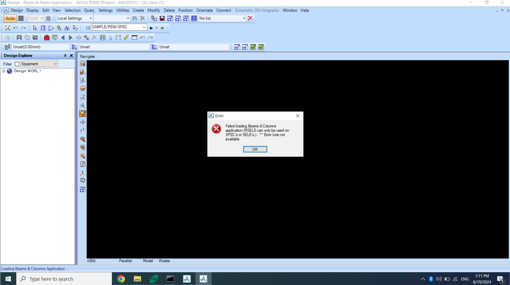Pin the Design Explorer panel

(65, 56)
